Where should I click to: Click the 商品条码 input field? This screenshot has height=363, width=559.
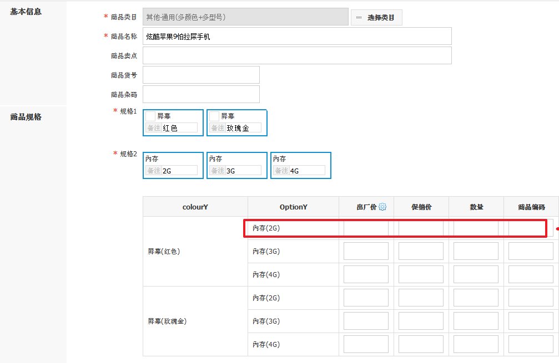click(x=201, y=94)
